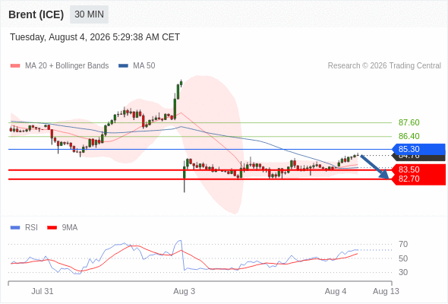Toggle the 9MA legend entry
Screen dimensions: 448x304
click(62, 228)
